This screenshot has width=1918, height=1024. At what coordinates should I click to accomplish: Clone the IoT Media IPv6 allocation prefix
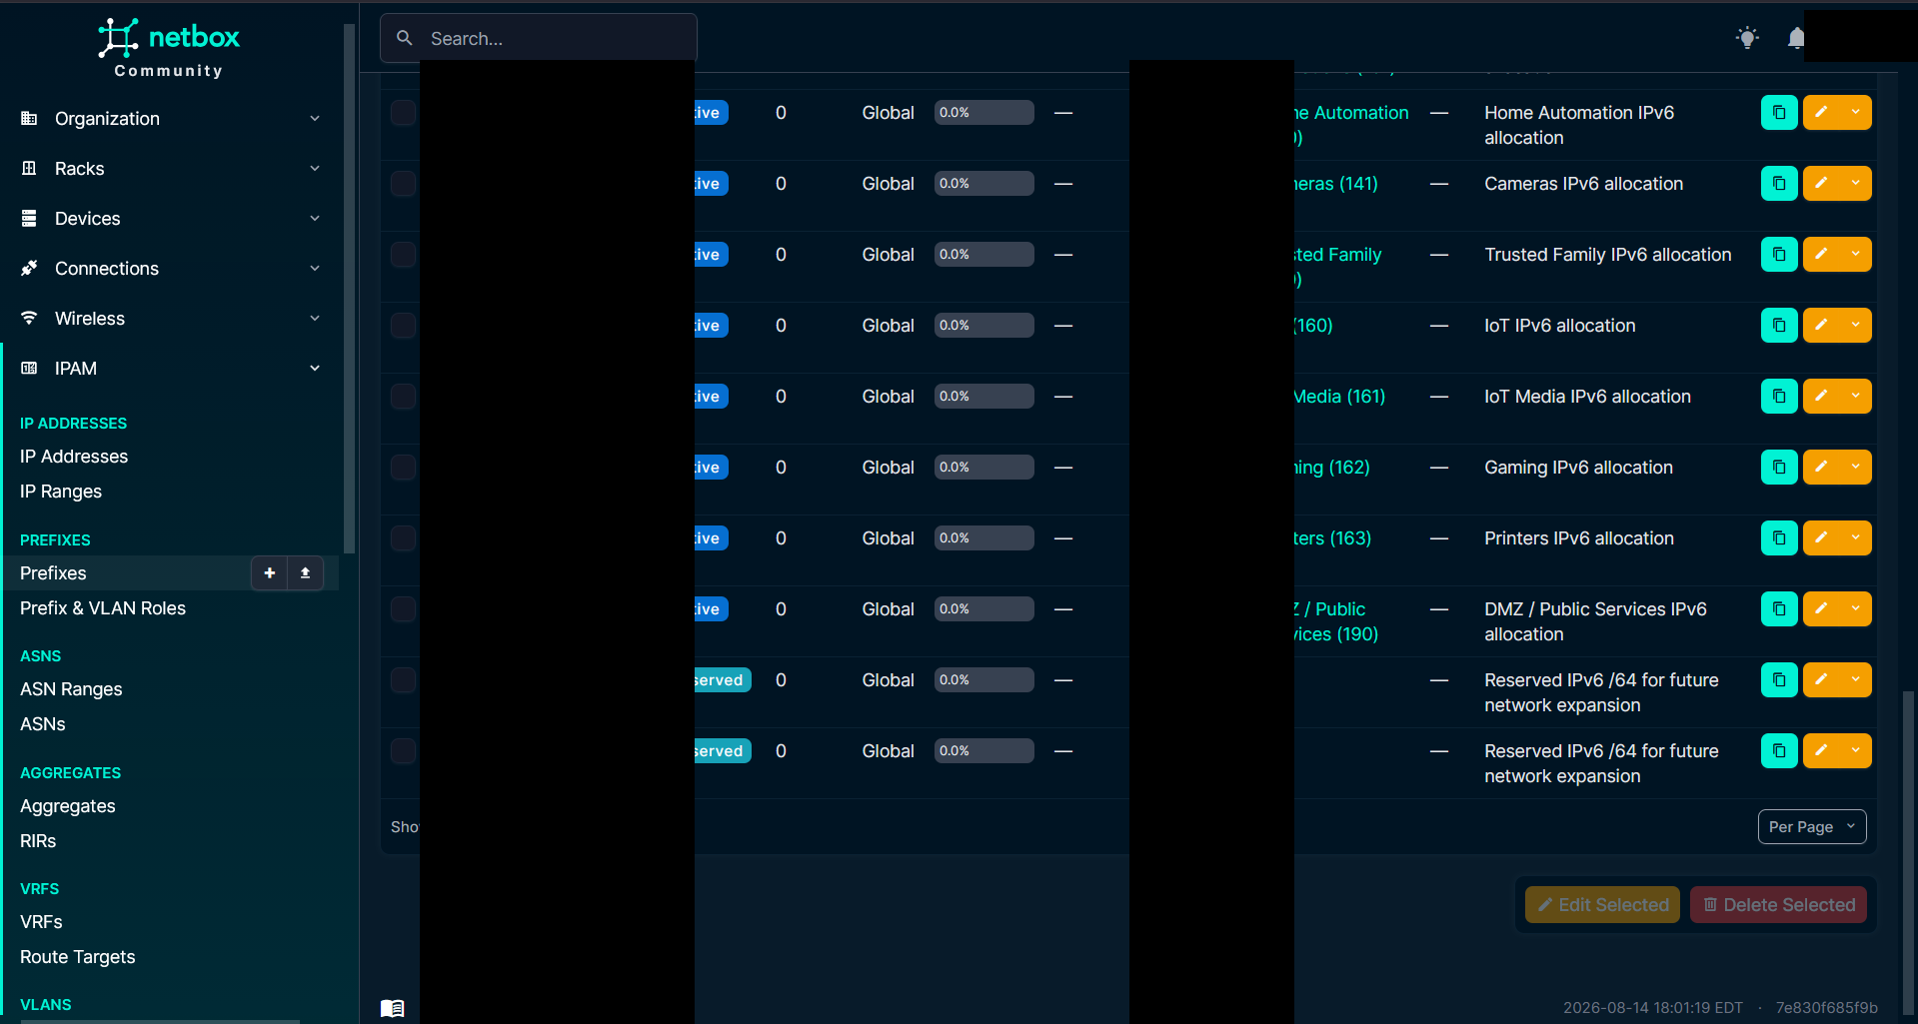pyautogui.click(x=1779, y=397)
